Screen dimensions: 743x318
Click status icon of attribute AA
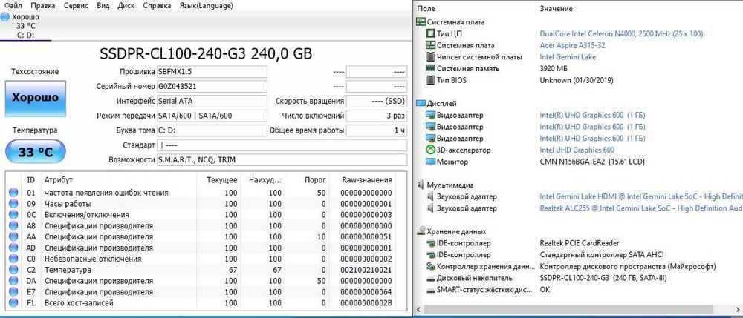pyautogui.click(x=13, y=236)
